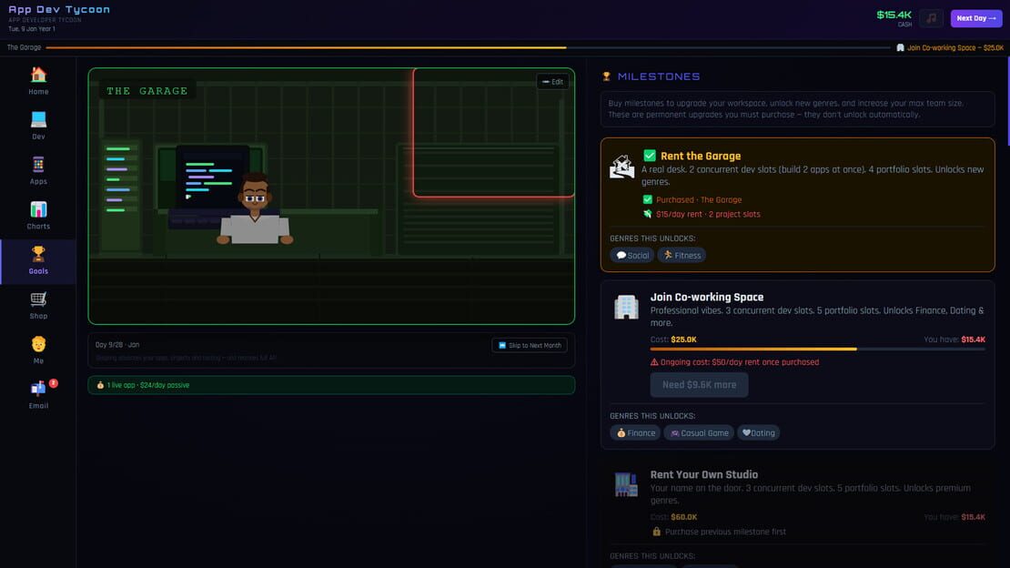Select the Dating genre tag
The width and height of the screenshot is (1010, 568).
[x=758, y=433]
